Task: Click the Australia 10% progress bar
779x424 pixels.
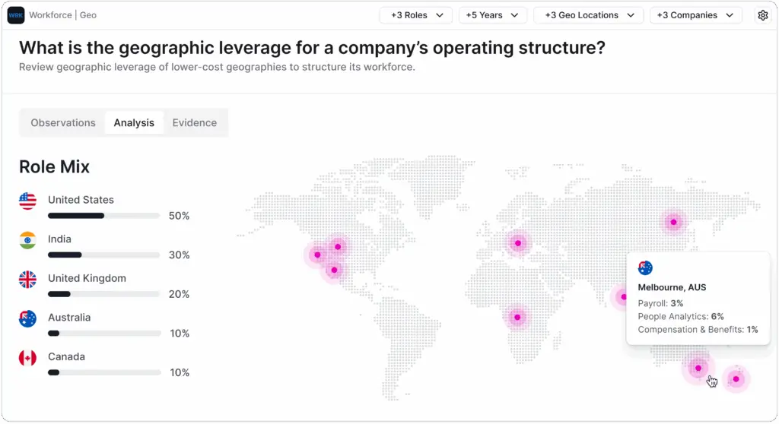Action: (104, 334)
